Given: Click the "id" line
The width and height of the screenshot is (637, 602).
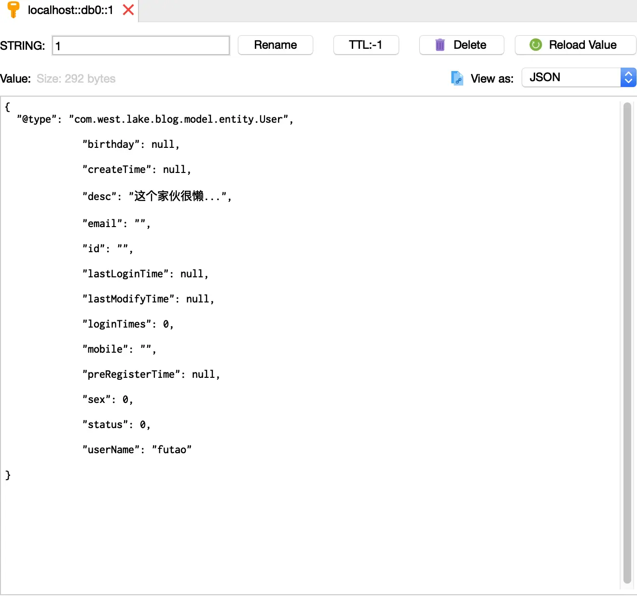Looking at the screenshot, I should tap(108, 249).
